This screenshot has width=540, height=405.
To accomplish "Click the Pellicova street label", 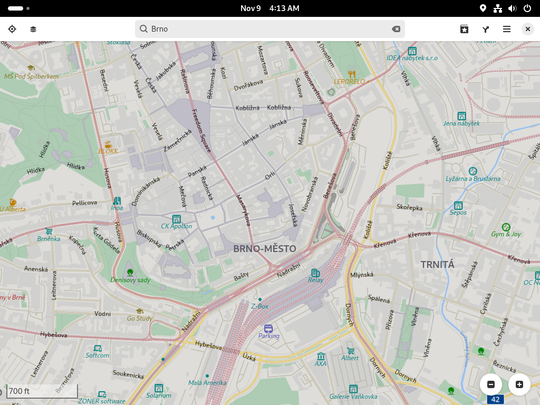I will click(x=84, y=203).
